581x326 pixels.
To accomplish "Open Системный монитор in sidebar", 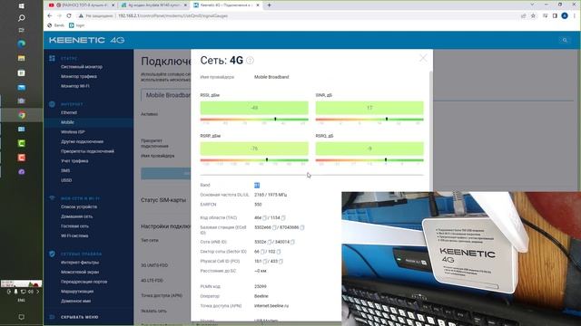I will (82, 67).
